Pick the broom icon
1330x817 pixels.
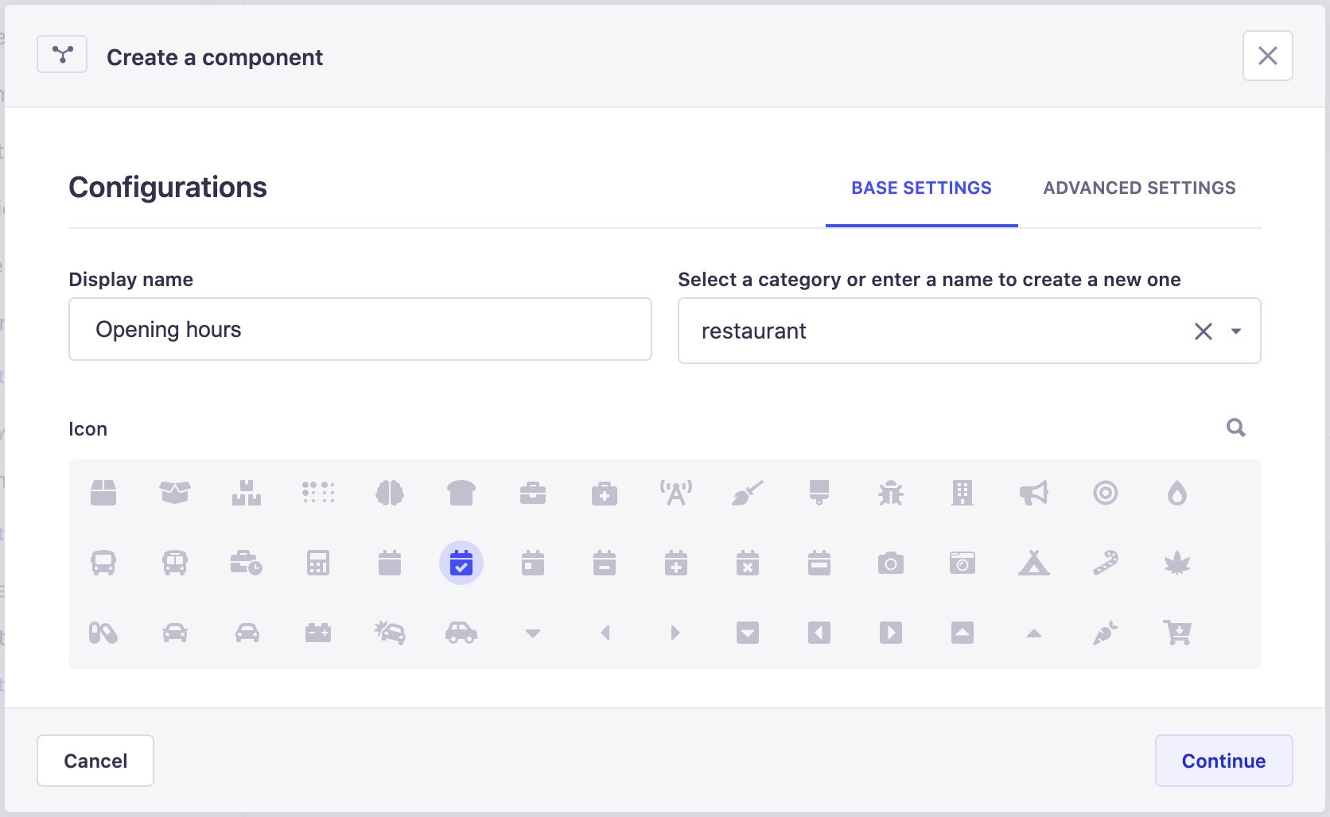click(748, 493)
